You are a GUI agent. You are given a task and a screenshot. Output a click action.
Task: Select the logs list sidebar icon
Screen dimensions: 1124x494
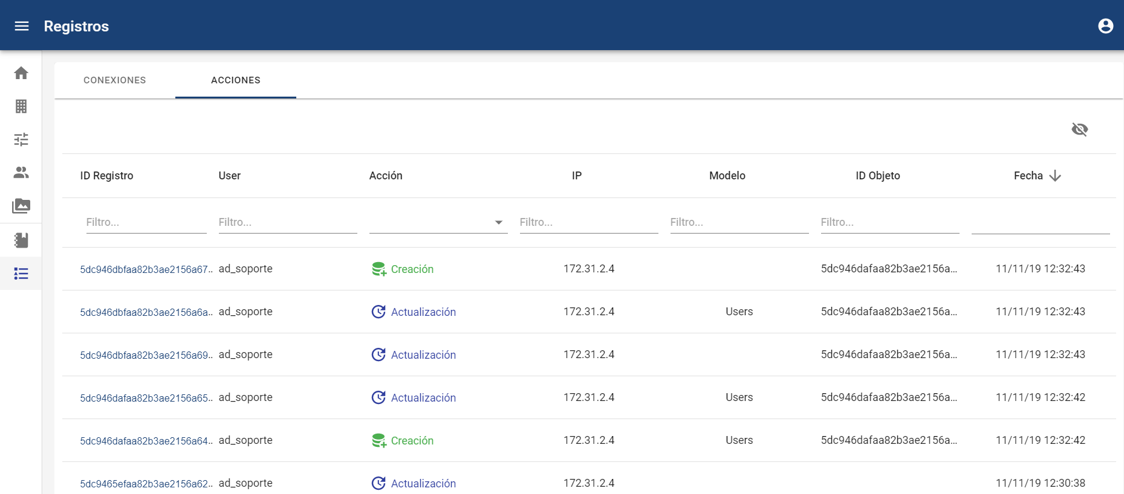(21, 274)
